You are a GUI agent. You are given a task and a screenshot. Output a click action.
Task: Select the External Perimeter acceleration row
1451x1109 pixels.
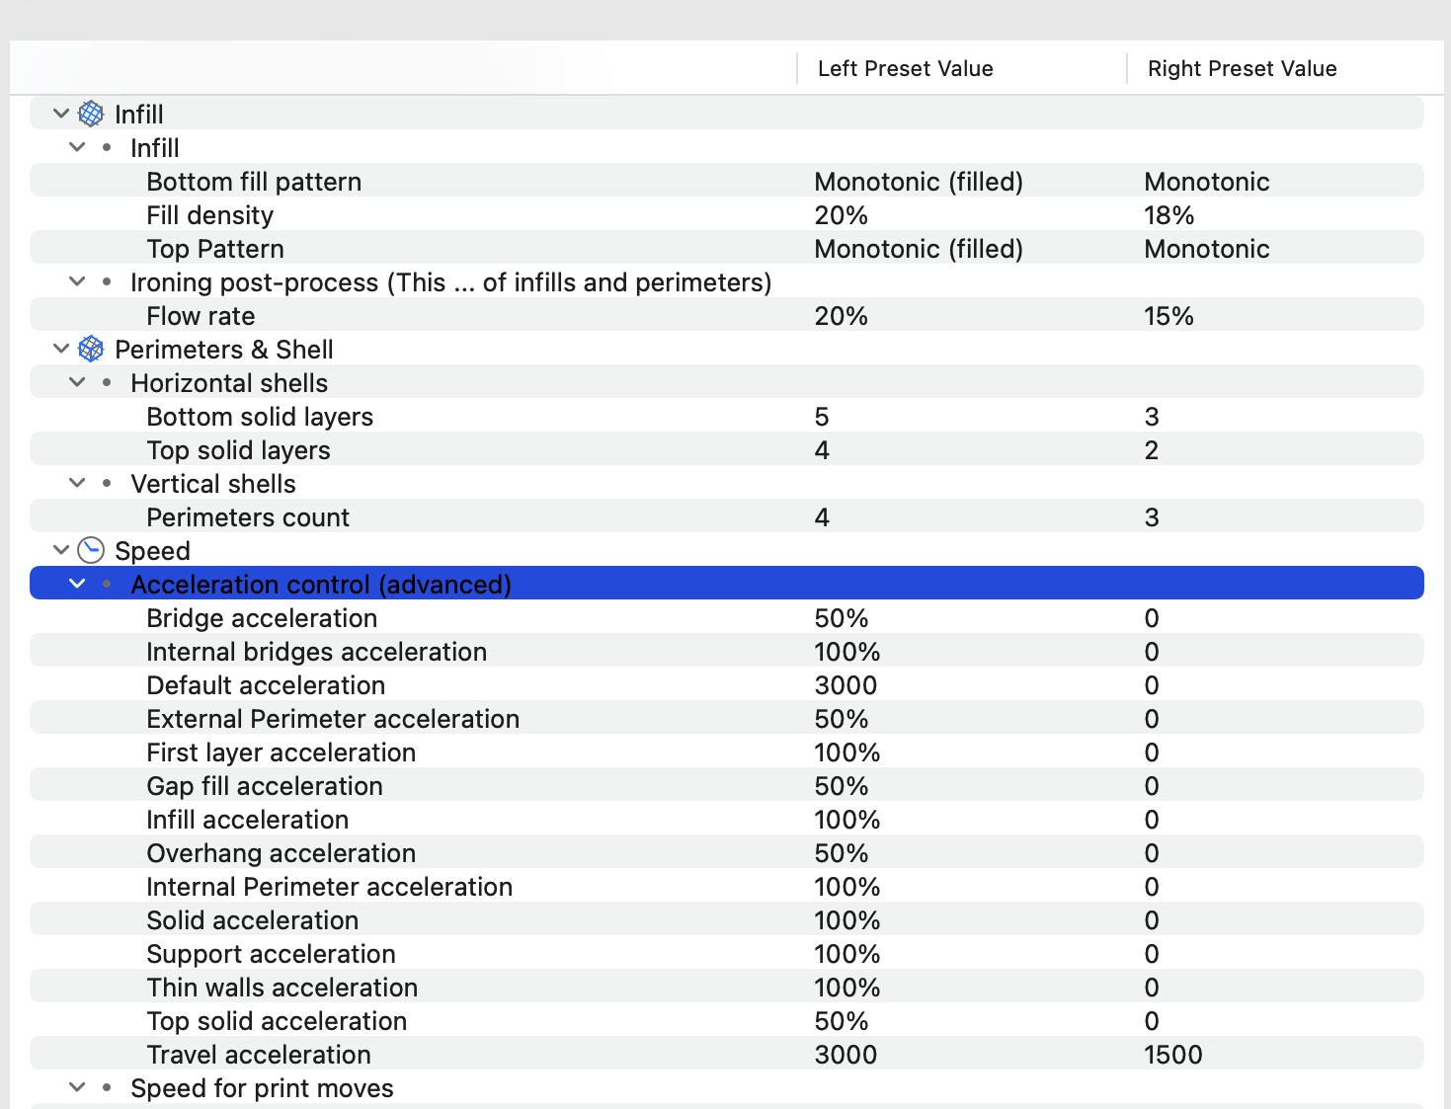tap(727, 719)
